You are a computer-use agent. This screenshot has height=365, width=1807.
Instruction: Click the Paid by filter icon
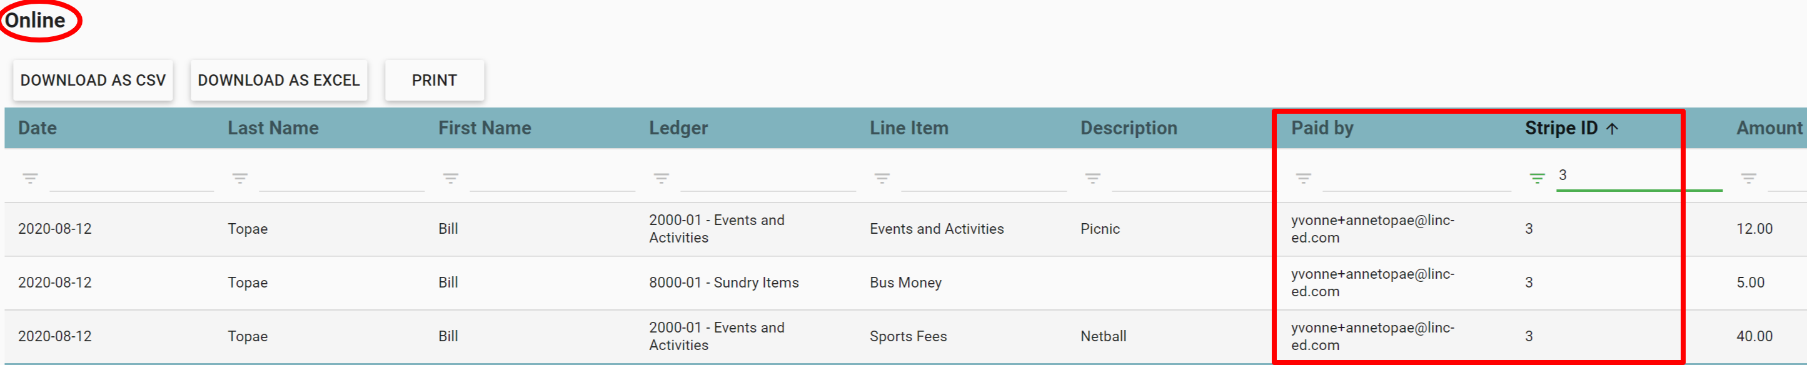(1303, 178)
